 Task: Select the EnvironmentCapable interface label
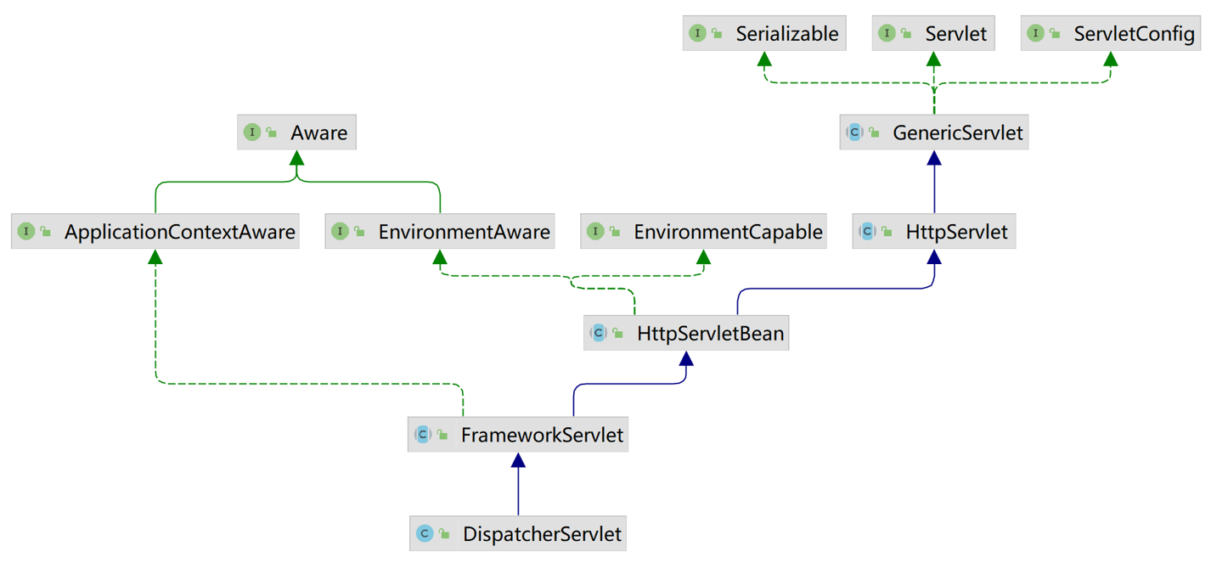[x=728, y=232]
